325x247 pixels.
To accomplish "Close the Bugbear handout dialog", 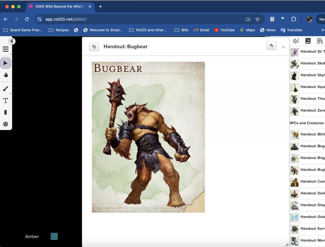I will coord(283,47).
